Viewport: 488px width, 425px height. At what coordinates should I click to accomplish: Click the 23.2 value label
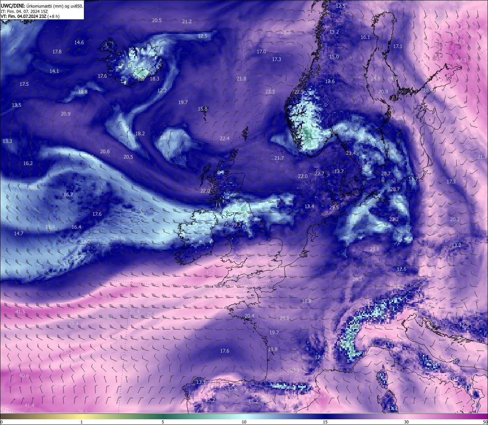(x=394, y=220)
